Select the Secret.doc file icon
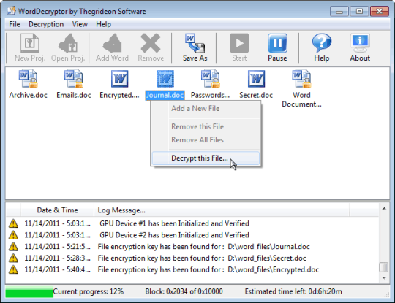Viewport: 395px width, 303px height. coord(256,79)
